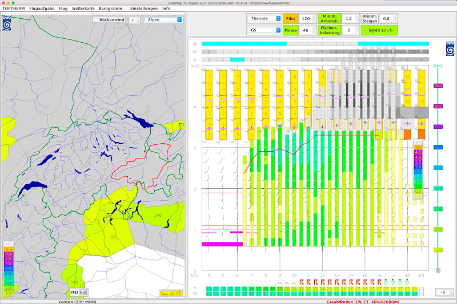This screenshot has width=457, height=304.
Task: Toggle the km button beside PFD
Action: (83, 292)
